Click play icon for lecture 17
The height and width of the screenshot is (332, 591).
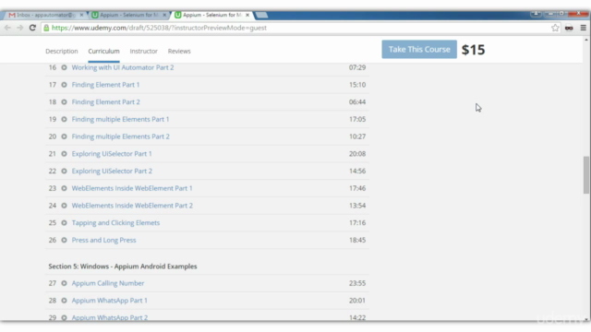pyautogui.click(x=64, y=85)
